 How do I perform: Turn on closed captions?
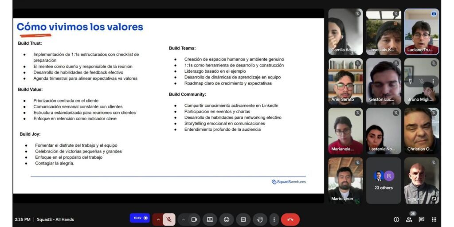click(243, 219)
